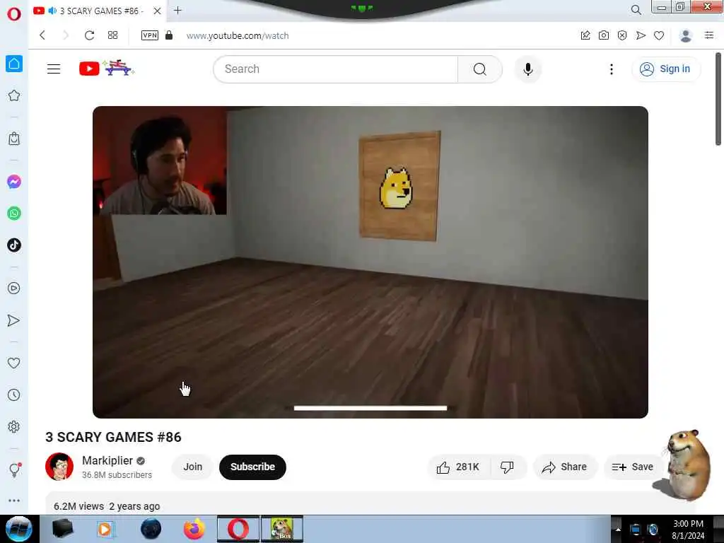Open Easy Setup sliders icon
This screenshot has width=724, height=543.
coord(709,35)
